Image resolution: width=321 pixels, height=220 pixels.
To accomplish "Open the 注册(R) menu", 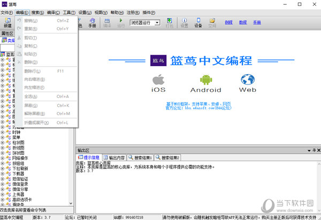I will click(x=133, y=13).
